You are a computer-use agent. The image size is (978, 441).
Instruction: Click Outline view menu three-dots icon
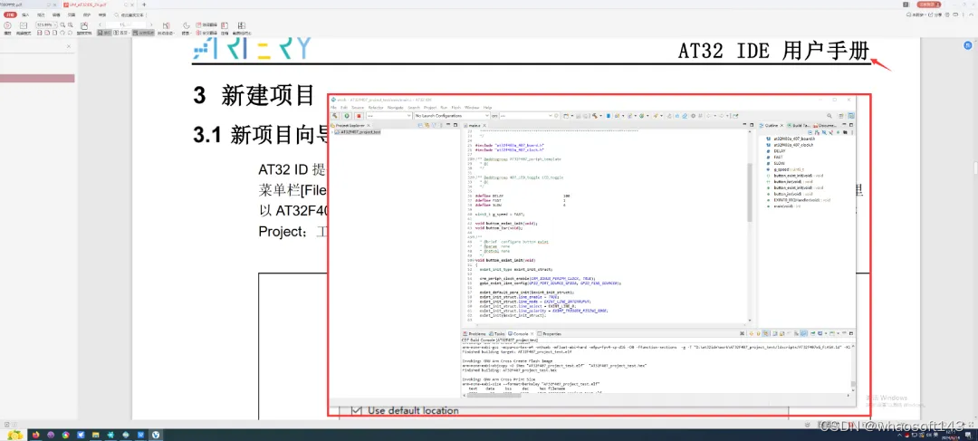(x=852, y=133)
